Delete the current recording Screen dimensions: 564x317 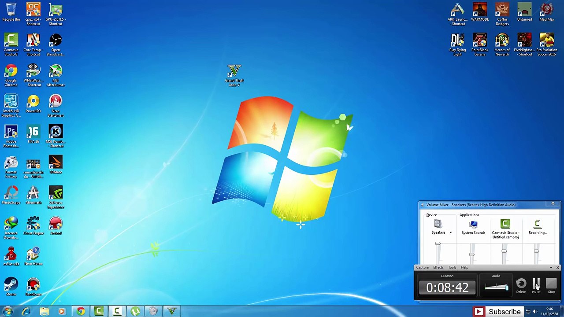point(521,285)
